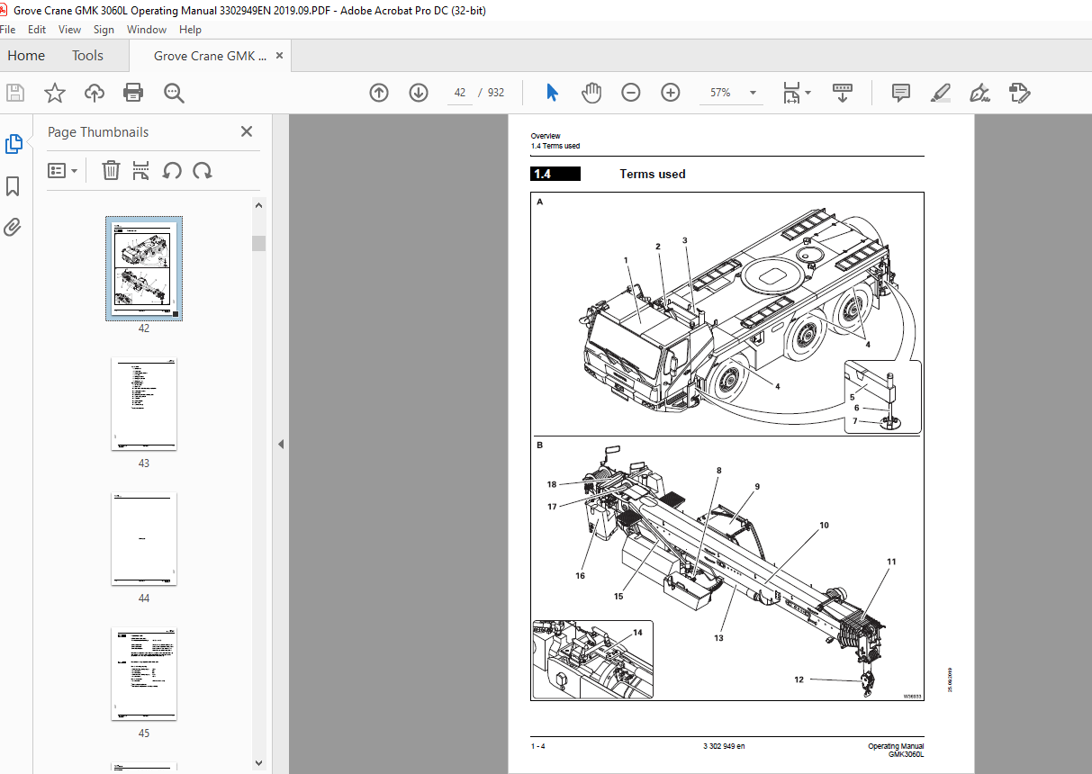Select the Grove Crane GMK document tab
The image size is (1092, 774).
pos(210,56)
